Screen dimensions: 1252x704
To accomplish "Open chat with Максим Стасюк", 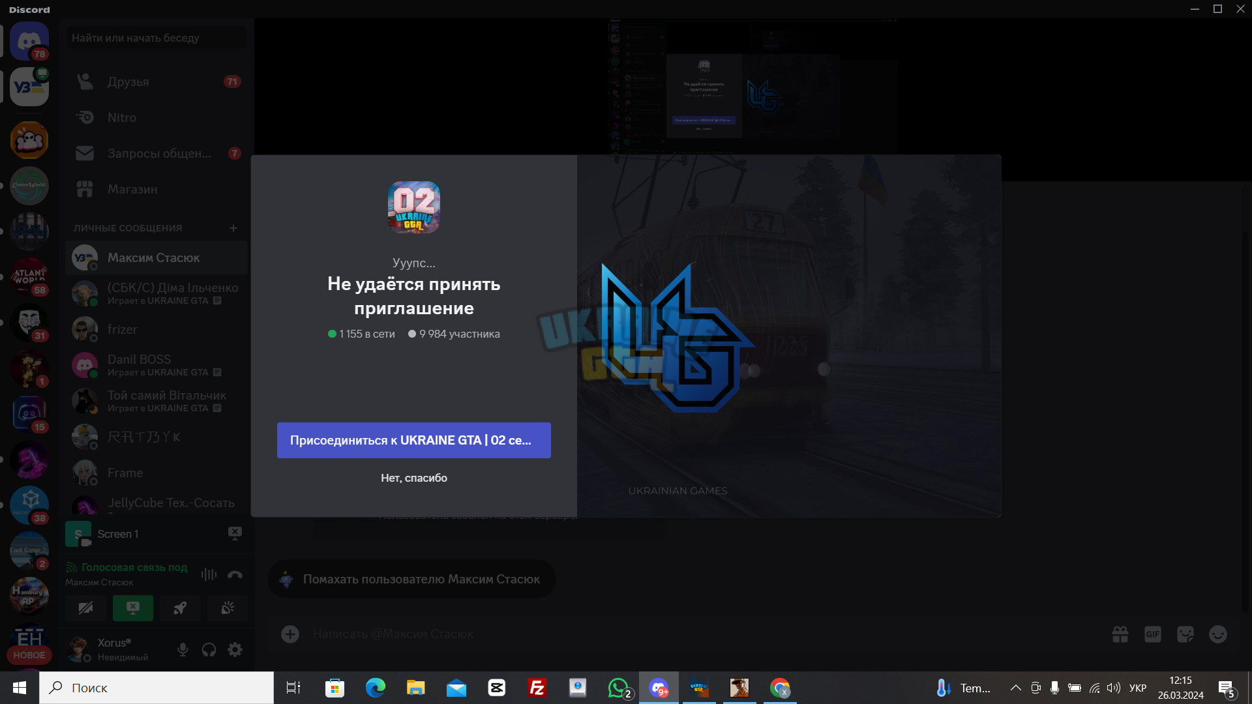I will (x=156, y=257).
